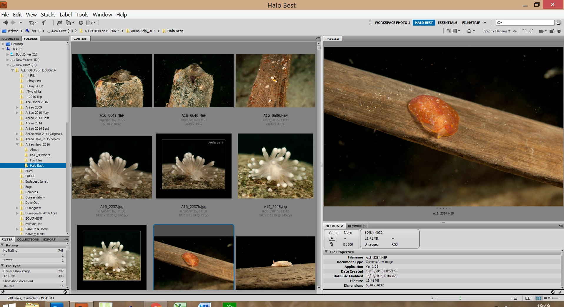The image size is (564, 307).
Task: Open the Sort by Filename dropdown
Action: [x=497, y=31]
